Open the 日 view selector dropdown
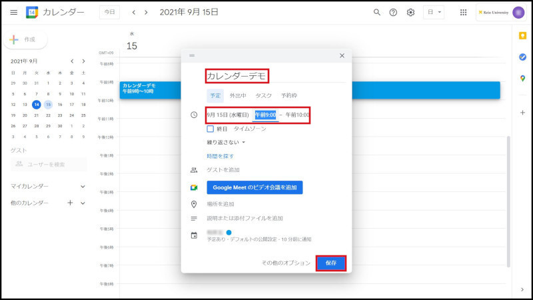 (x=434, y=13)
